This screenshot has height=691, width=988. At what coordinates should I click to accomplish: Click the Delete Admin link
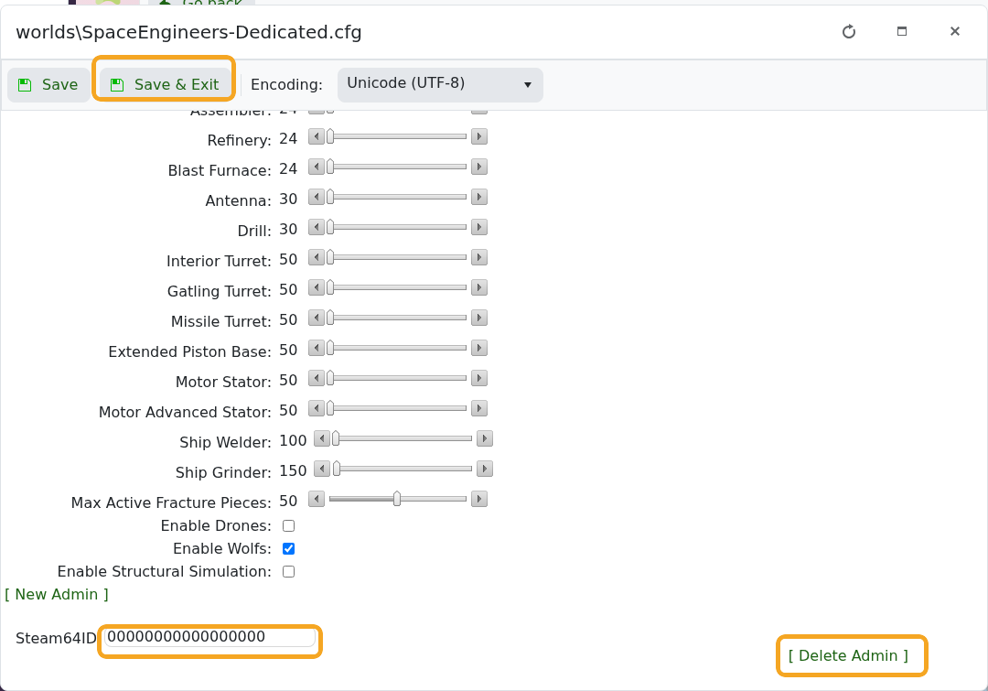848,655
